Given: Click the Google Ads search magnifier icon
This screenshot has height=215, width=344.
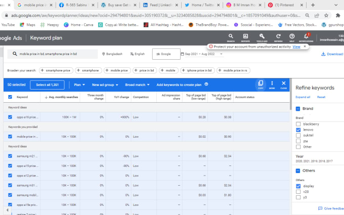Looking at the screenshot, I should click(x=231, y=37).
